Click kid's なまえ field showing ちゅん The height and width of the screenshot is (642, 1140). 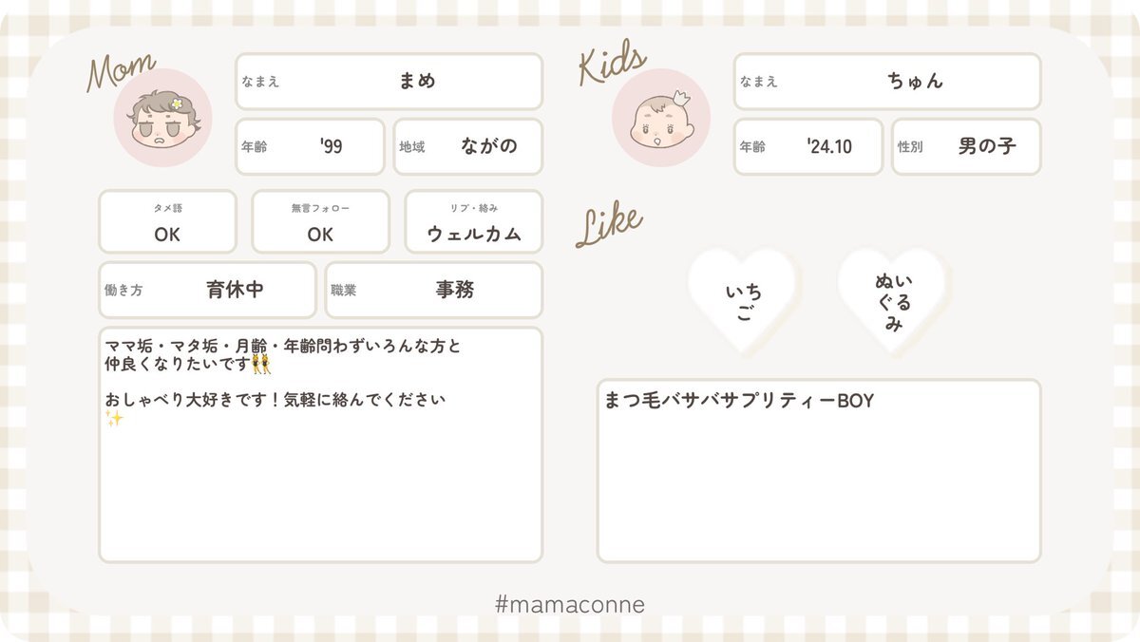point(887,82)
